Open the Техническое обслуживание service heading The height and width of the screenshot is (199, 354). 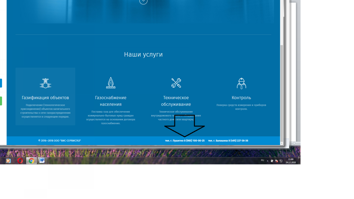coord(176,101)
